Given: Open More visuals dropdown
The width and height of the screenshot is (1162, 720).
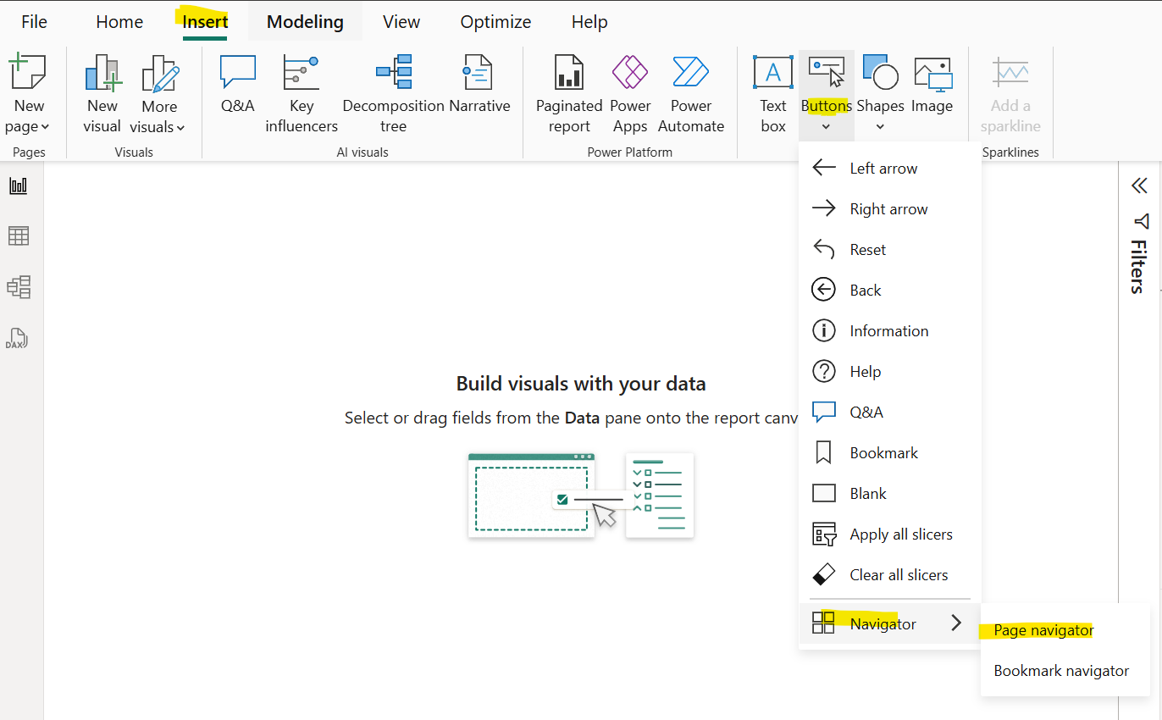Looking at the screenshot, I should click(x=159, y=94).
